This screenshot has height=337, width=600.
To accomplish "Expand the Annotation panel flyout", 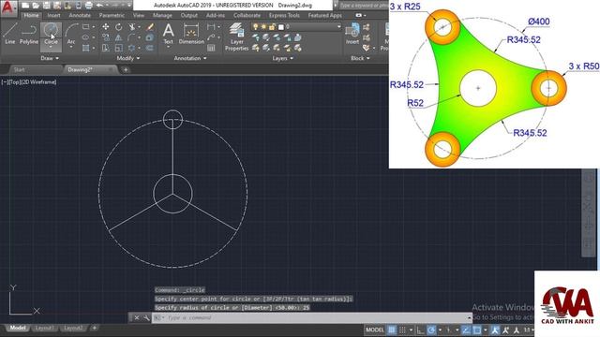I will pos(190,58).
